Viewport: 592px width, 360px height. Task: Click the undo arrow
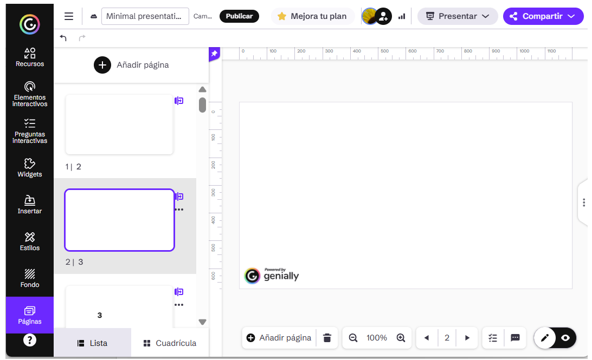[x=63, y=38]
